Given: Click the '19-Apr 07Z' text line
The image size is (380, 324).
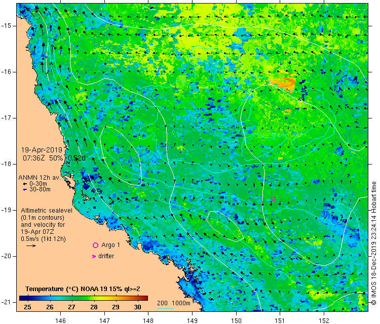Looking at the screenshot, I should [x=37, y=232].
